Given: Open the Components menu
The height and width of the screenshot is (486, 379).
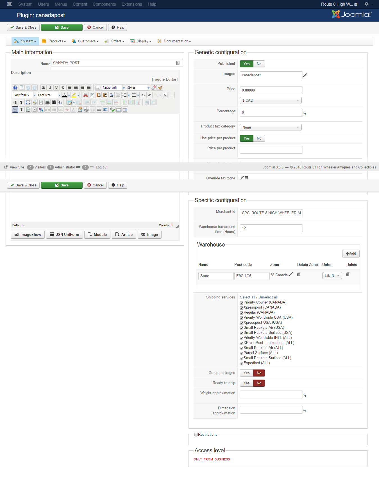Looking at the screenshot, I should click(x=104, y=4).
